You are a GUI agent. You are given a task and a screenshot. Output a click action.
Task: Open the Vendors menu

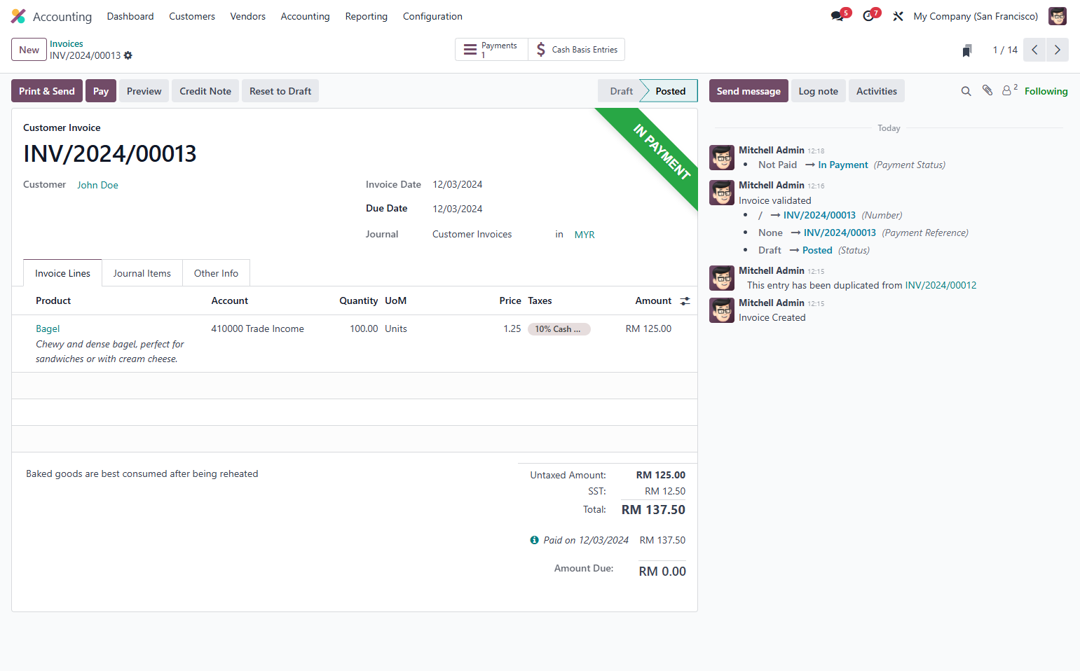(248, 16)
